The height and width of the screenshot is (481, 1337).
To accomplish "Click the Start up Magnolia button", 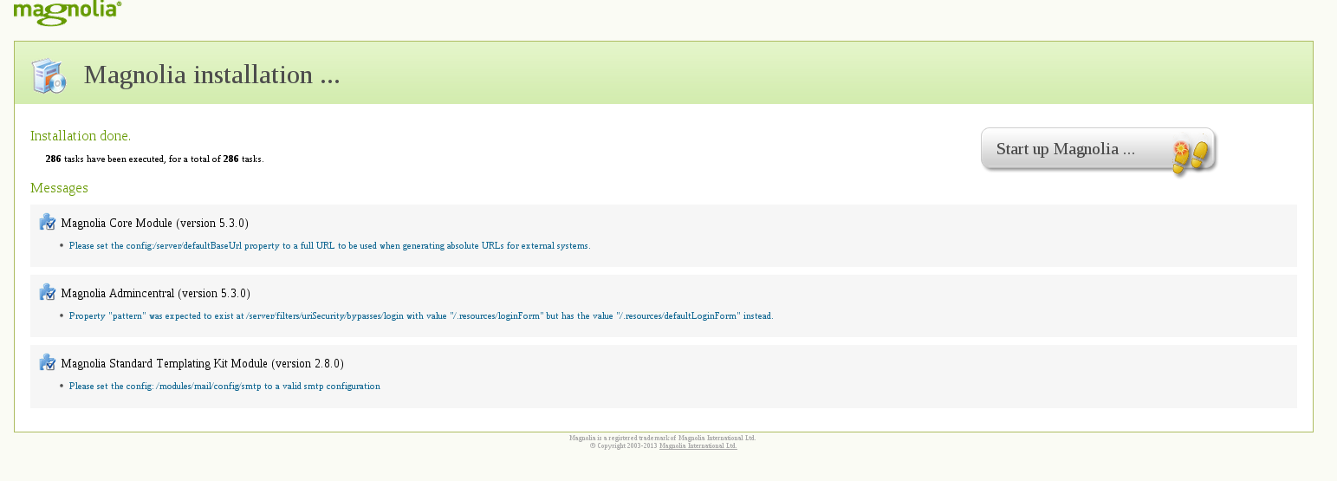I will coord(1098,149).
